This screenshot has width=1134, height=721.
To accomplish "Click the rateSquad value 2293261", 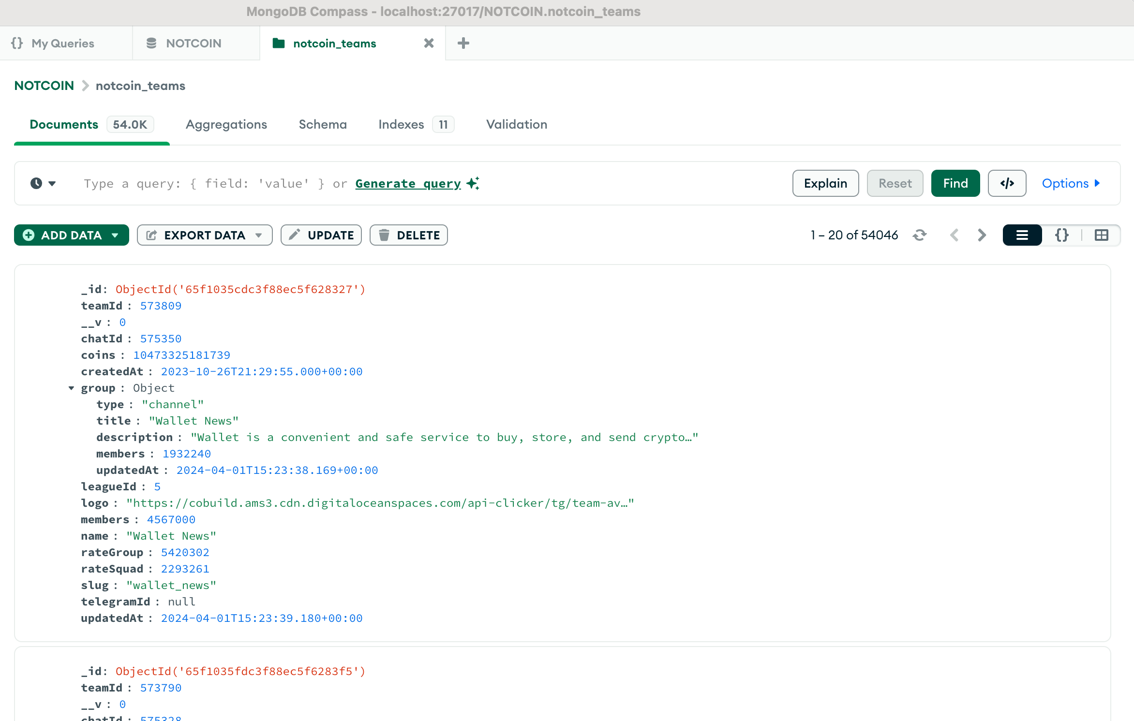I will point(185,569).
